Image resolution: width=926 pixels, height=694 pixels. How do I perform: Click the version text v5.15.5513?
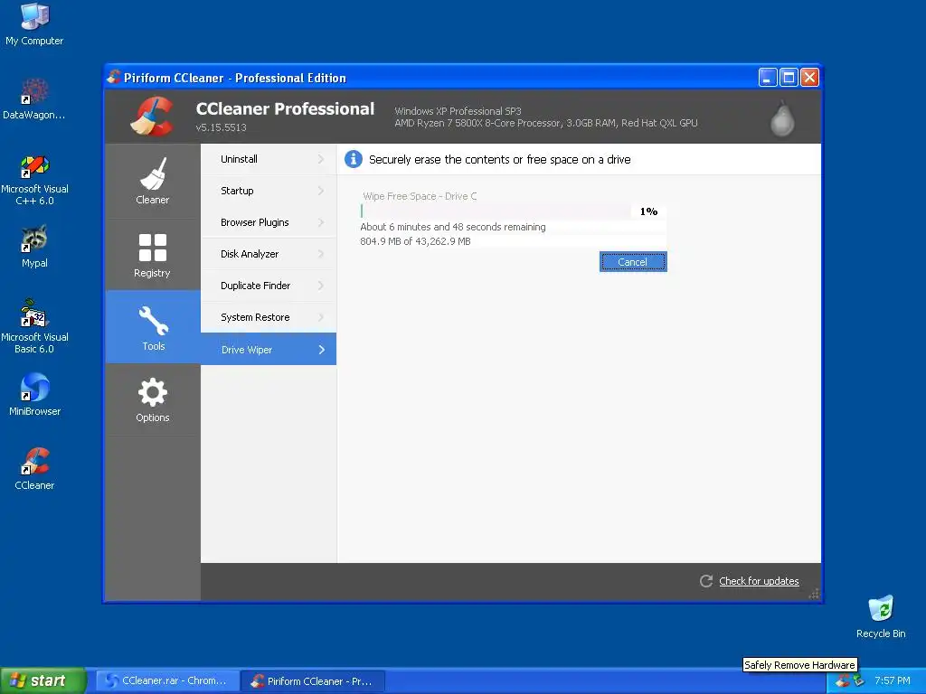[221, 127]
